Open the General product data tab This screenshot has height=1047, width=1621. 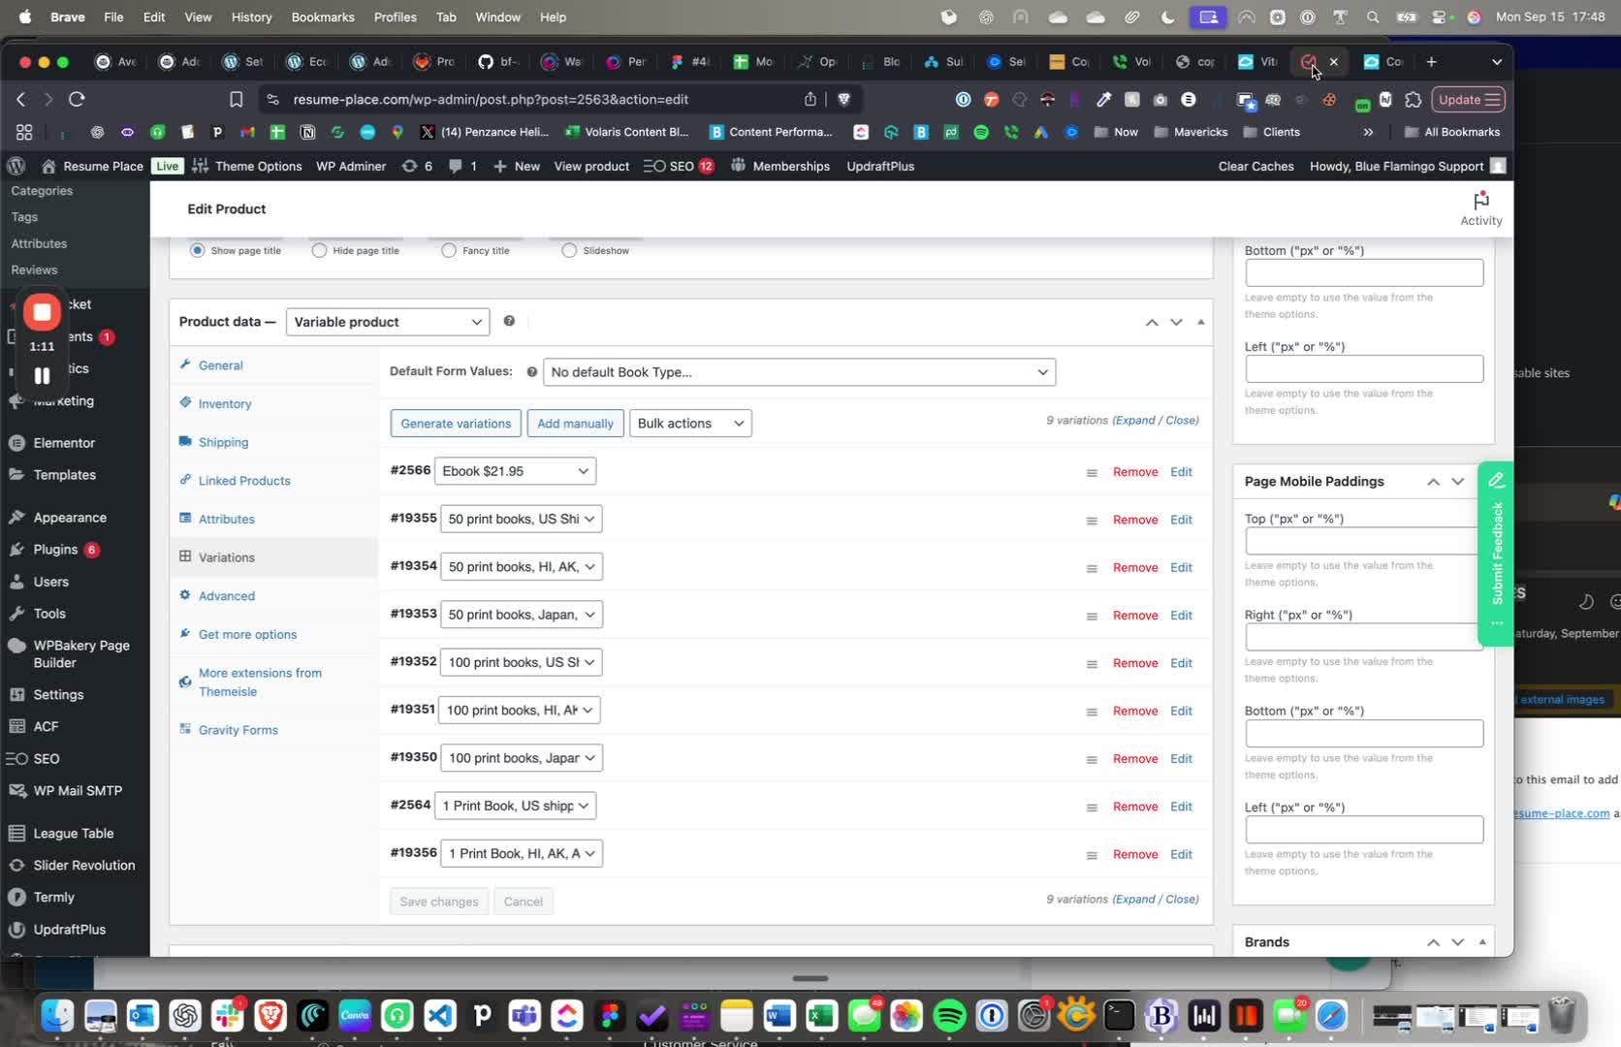[x=220, y=365]
